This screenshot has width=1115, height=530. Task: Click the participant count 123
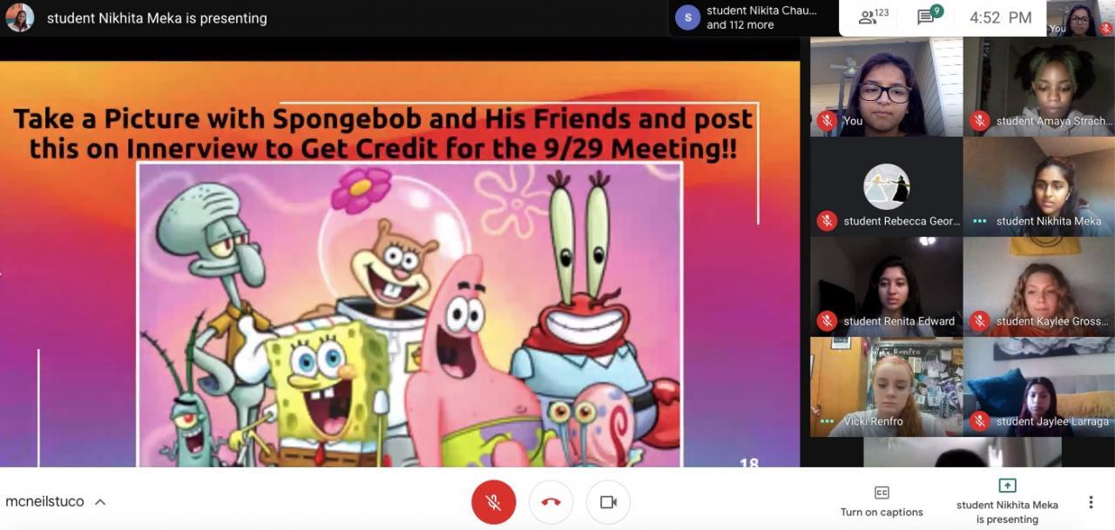(x=882, y=13)
